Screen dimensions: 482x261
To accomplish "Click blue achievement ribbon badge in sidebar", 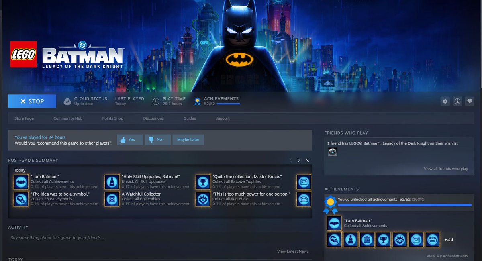I will pos(331,204).
